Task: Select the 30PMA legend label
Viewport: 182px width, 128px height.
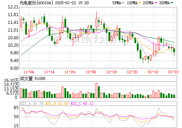Action: point(164,3)
